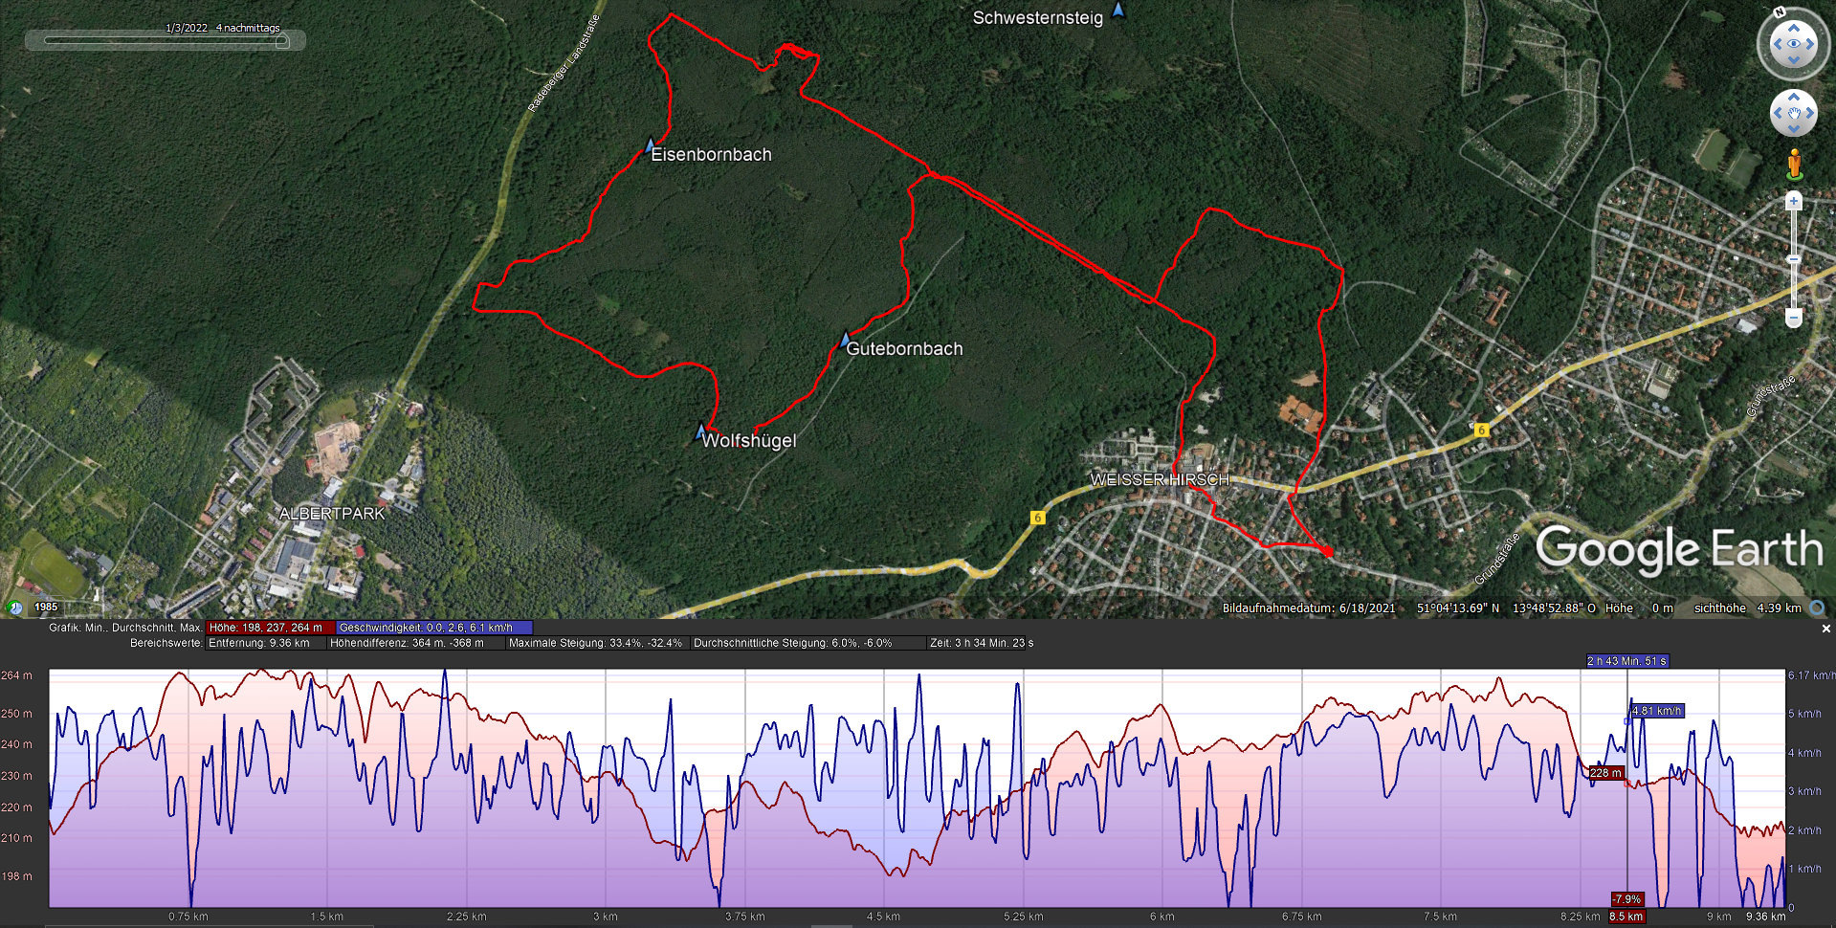Click route 6 shield near Weisser Hirsch

pos(1038,518)
